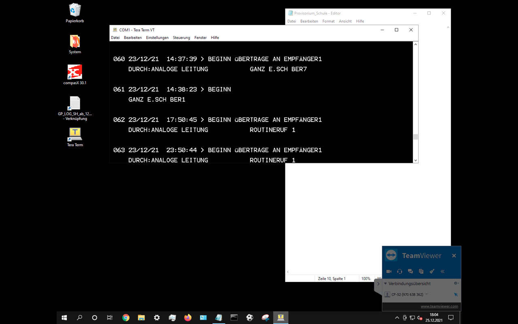
Task: Open the dropdown next to CF-52 connection
Action: (x=427, y=294)
